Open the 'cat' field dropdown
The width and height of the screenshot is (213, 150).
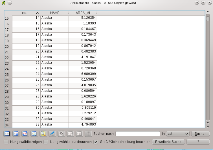pos(178,134)
